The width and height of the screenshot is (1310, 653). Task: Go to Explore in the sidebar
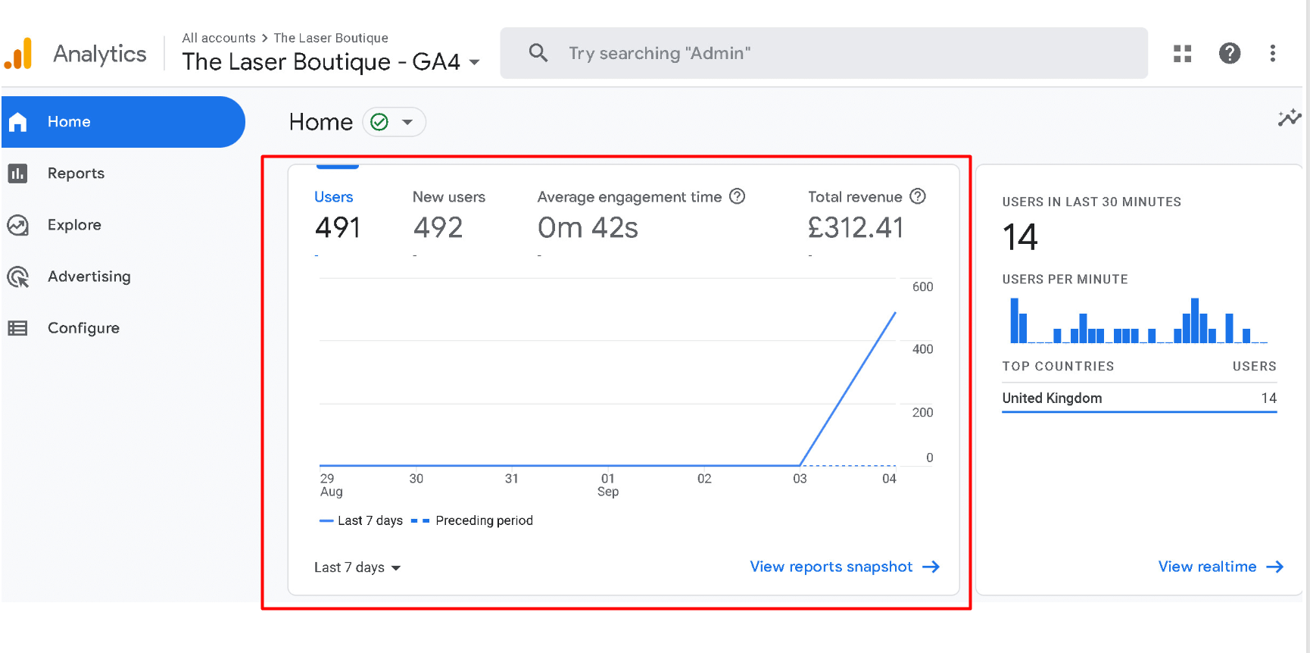coord(74,225)
